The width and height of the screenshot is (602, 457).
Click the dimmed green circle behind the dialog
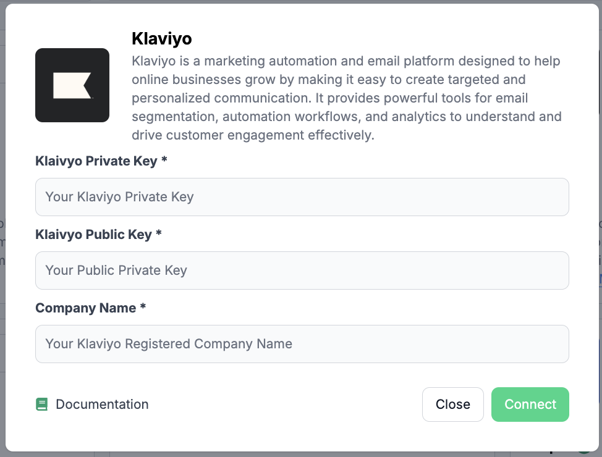pyautogui.click(x=584, y=453)
